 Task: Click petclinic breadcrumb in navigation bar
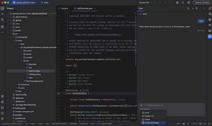[85, 124]
